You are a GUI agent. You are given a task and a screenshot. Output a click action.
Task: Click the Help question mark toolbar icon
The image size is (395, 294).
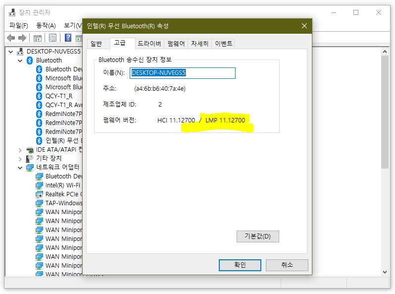tap(68, 38)
